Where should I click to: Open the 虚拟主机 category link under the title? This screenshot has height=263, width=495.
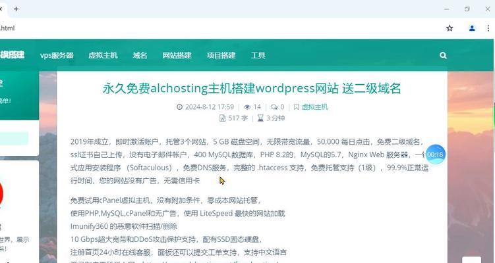click(315, 107)
